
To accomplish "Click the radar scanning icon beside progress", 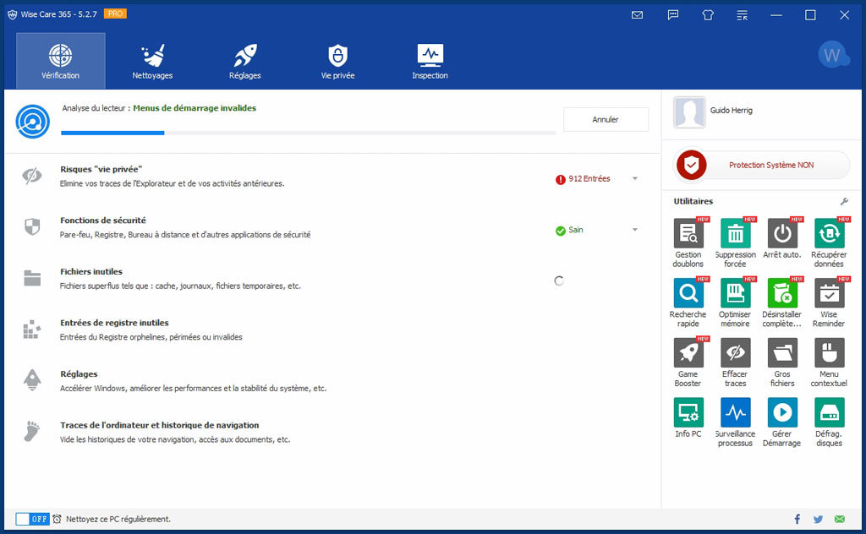I will click(33, 122).
